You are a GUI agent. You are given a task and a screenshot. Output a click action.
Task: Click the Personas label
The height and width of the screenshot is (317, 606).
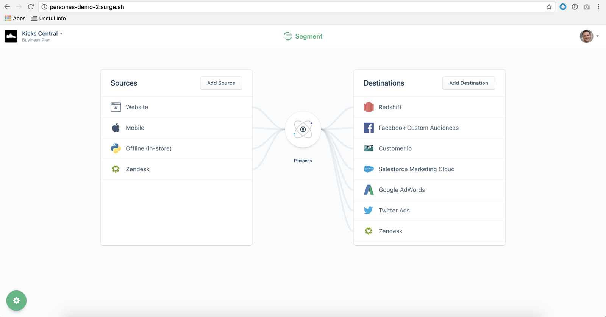tap(303, 161)
